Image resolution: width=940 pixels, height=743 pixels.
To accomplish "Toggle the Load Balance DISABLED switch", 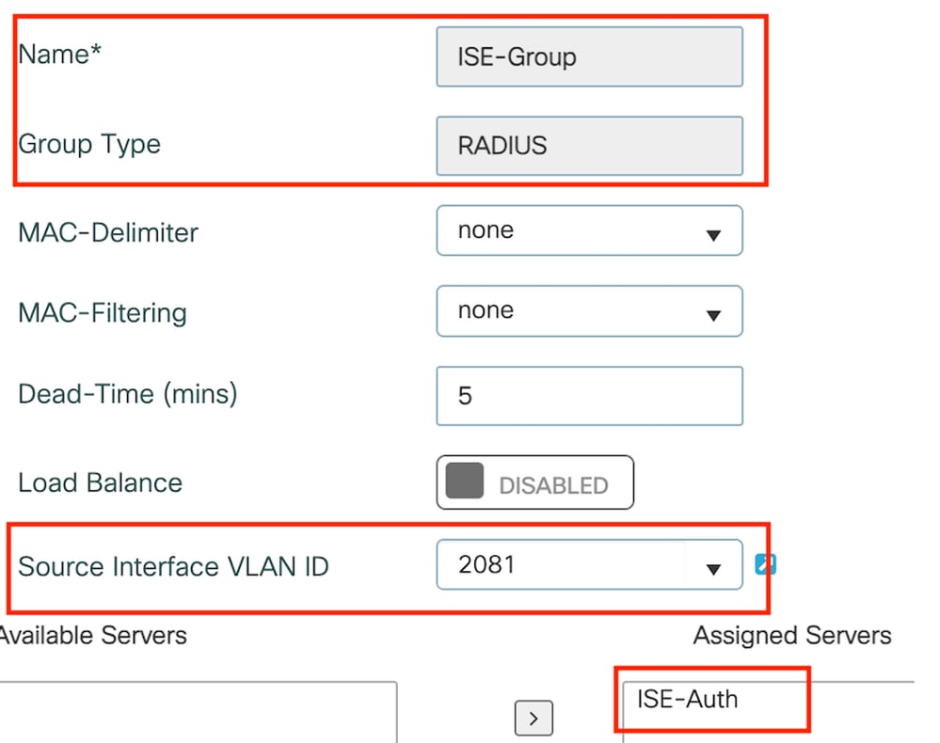I will click(534, 482).
